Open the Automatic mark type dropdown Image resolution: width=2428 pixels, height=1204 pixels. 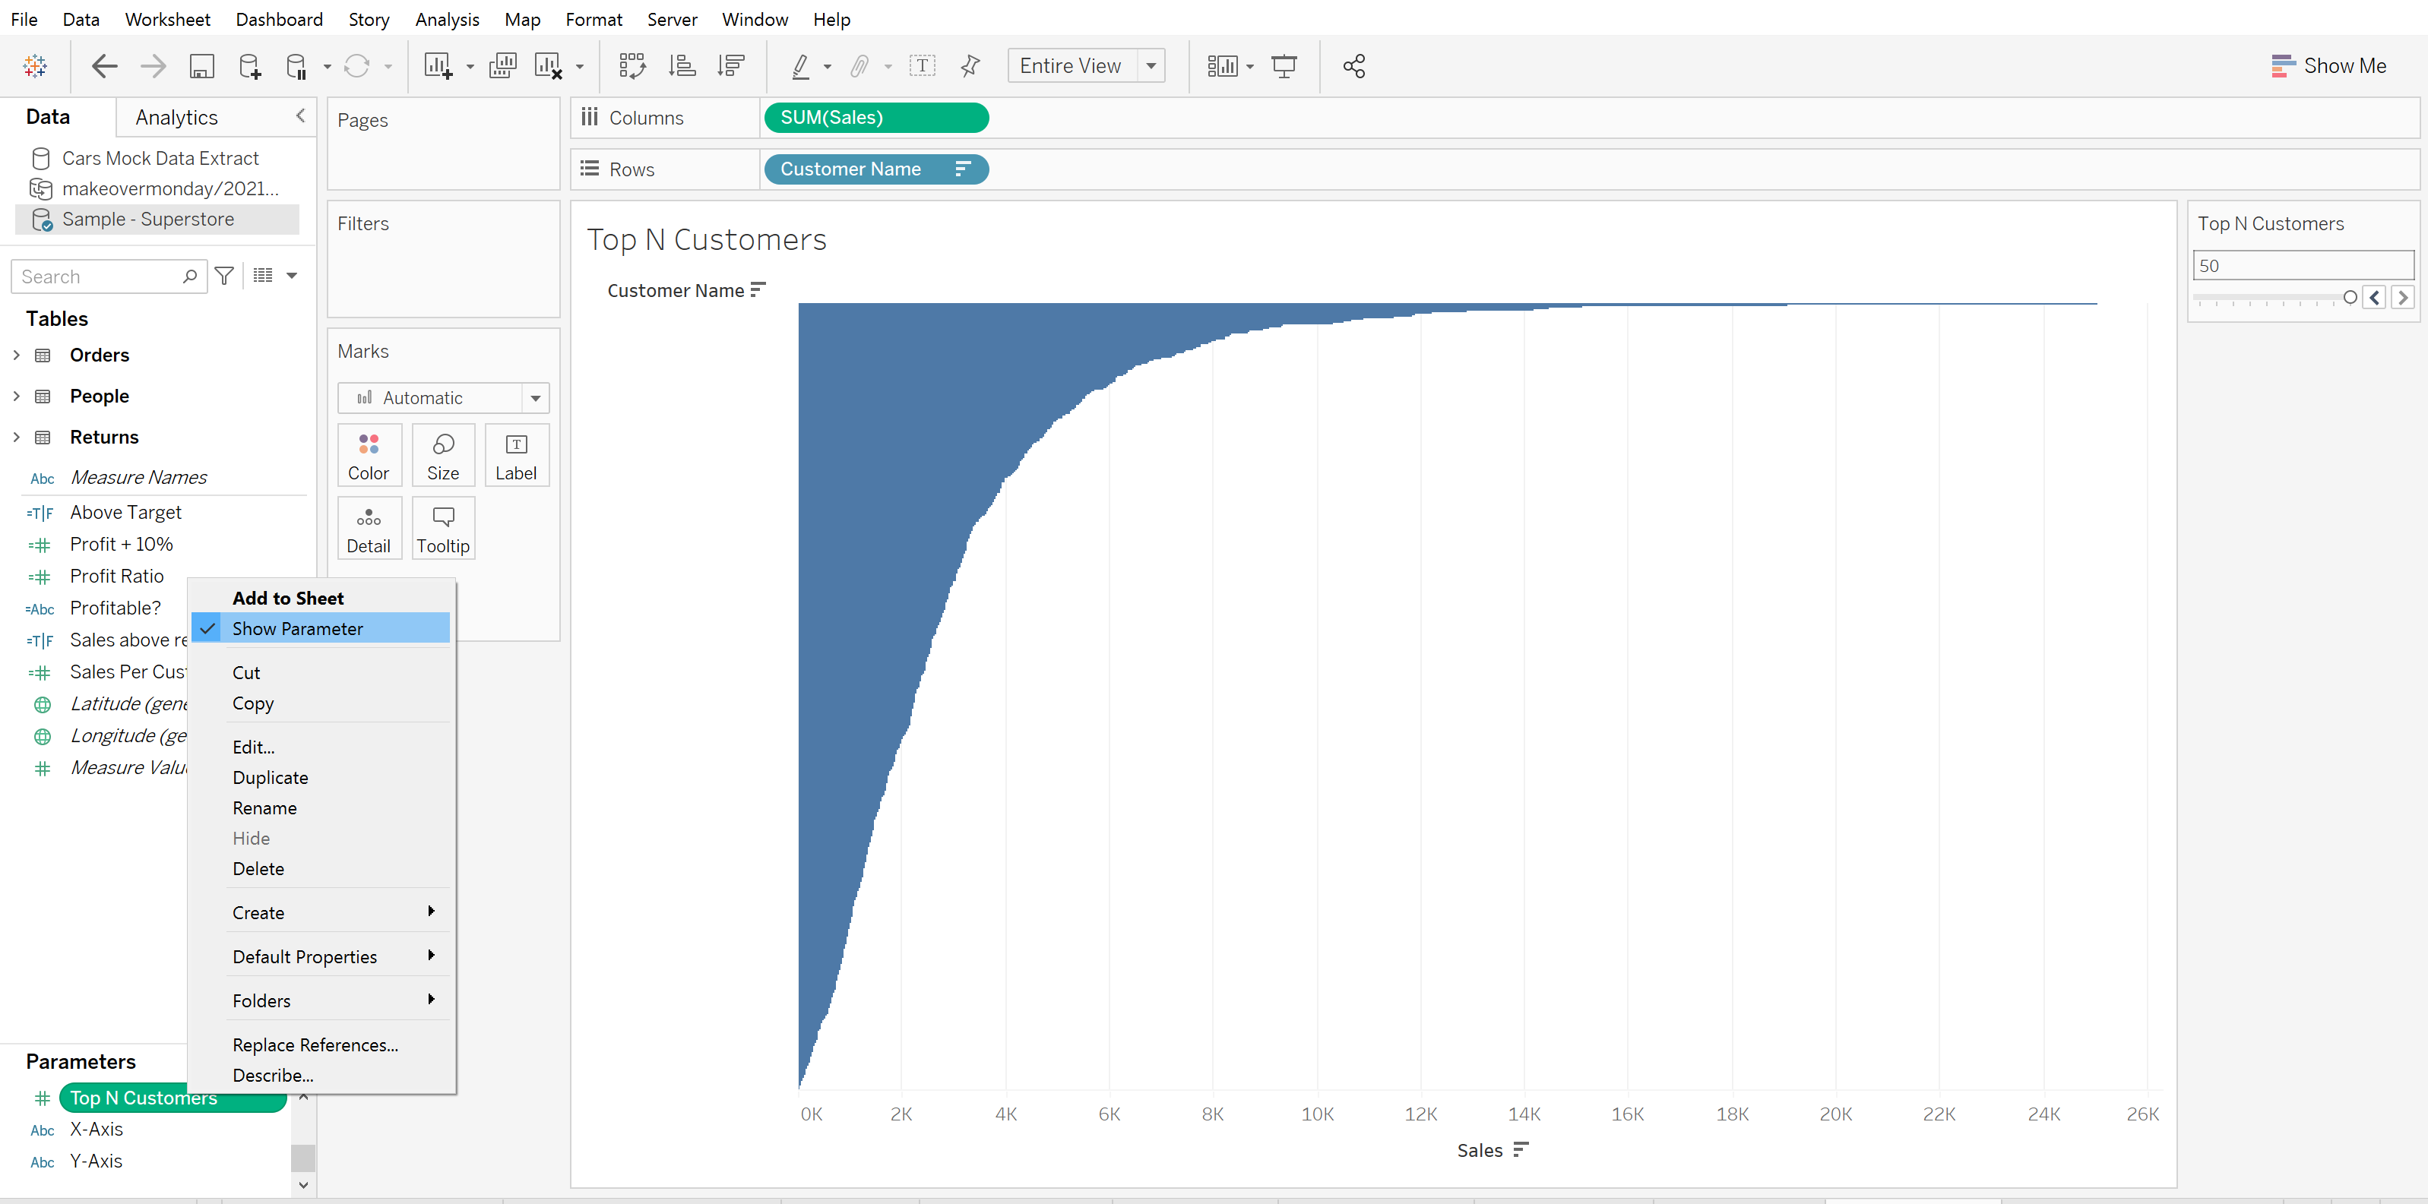coord(535,399)
